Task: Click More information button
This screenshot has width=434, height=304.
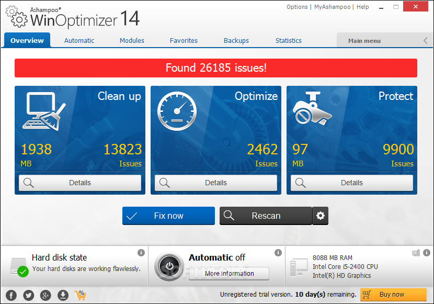Action: pyautogui.click(x=229, y=274)
